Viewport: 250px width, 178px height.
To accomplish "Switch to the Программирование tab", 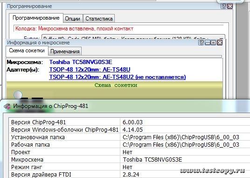I will [x=36, y=18].
